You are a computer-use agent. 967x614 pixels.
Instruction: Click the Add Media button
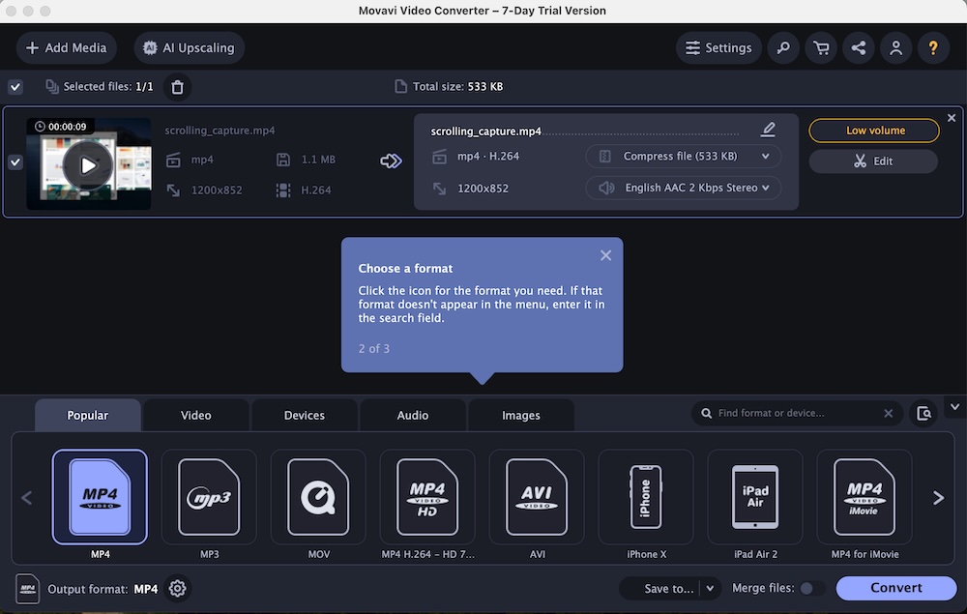(66, 47)
